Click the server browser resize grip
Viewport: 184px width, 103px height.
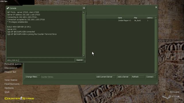pos(157,83)
